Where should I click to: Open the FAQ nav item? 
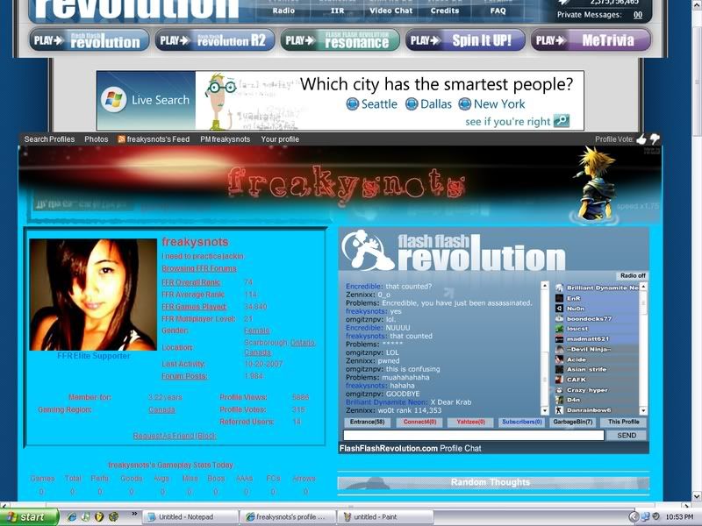click(x=498, y=11)
